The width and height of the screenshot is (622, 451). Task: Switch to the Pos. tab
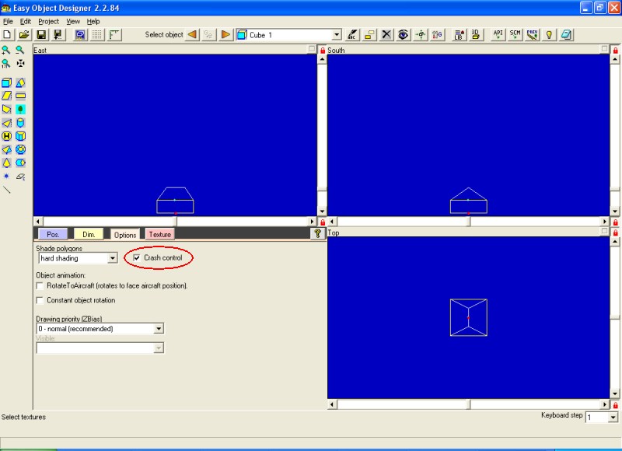tap(53, 234)
